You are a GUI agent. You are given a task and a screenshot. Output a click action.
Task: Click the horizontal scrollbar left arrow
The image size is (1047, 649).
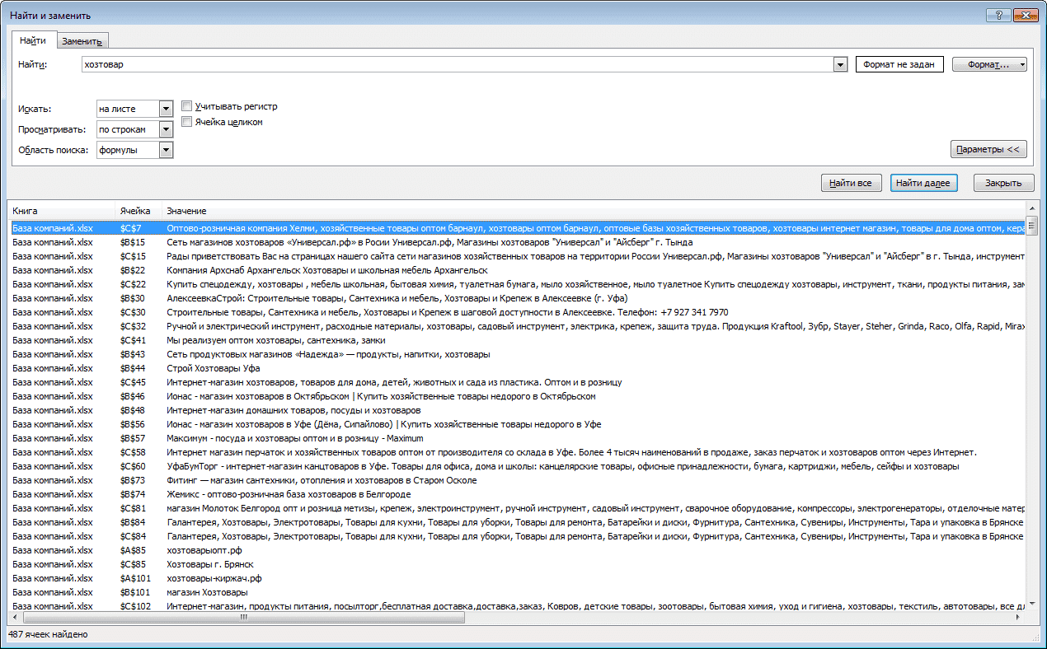[14, 617]
